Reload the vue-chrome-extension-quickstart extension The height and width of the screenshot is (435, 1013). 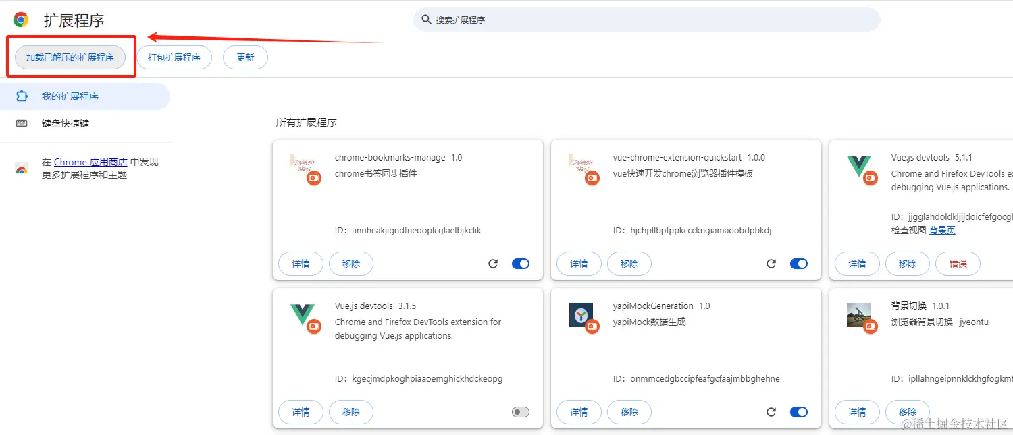coord(771,264)
